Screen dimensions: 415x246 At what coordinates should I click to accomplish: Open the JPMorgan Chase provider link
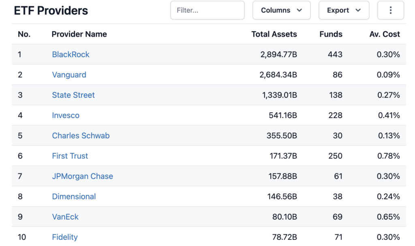83,176
